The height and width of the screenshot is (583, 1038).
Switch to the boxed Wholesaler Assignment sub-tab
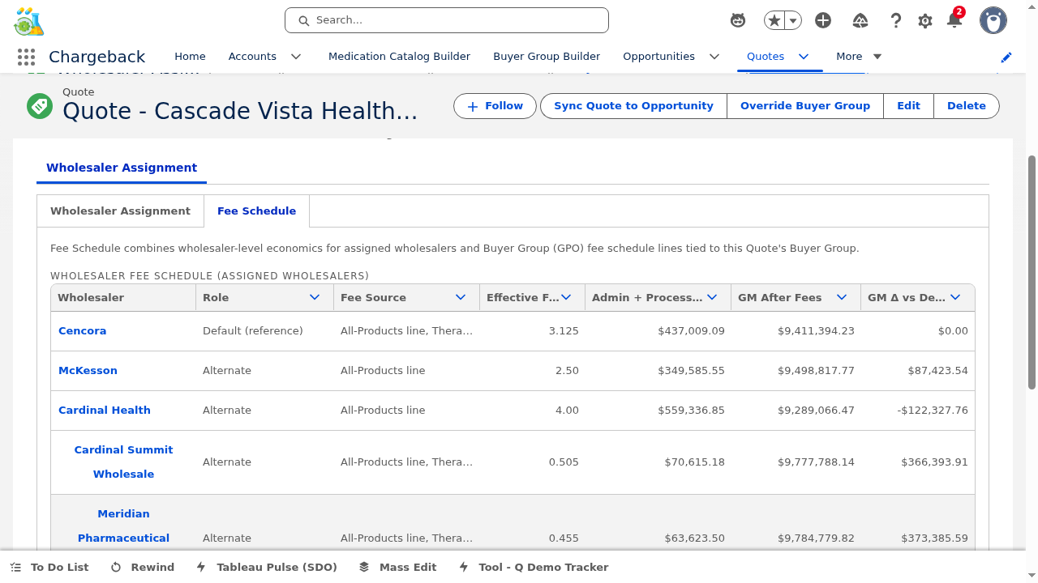coord(120,211)
